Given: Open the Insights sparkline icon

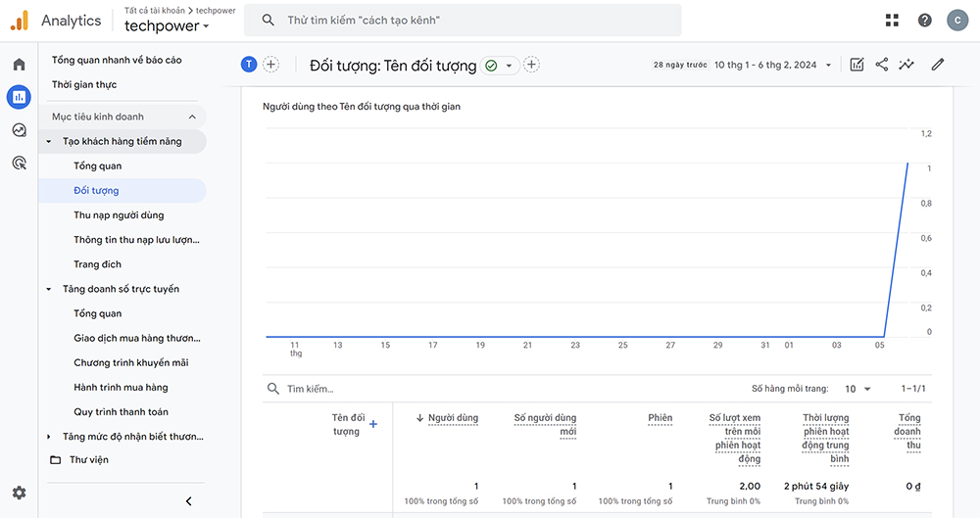Looking at the screenshot, I should tap(907, 65).
